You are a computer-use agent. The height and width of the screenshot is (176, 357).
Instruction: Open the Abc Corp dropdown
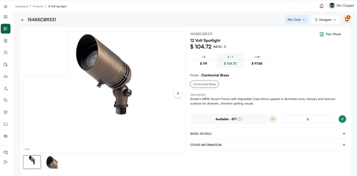[296, 20]
